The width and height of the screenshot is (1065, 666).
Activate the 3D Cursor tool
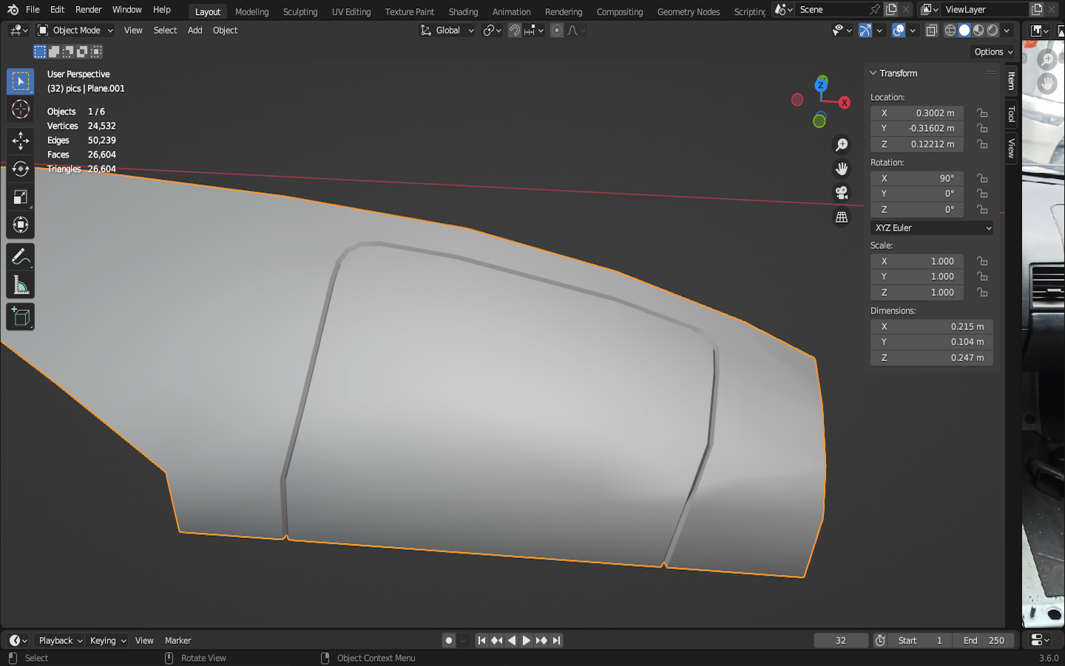point(20,110)
